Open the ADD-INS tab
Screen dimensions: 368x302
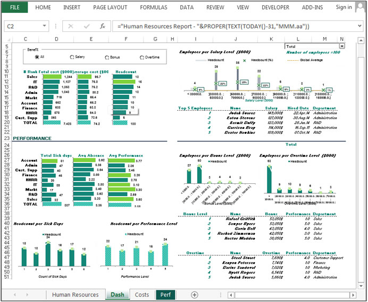click(x=312, y=7)
